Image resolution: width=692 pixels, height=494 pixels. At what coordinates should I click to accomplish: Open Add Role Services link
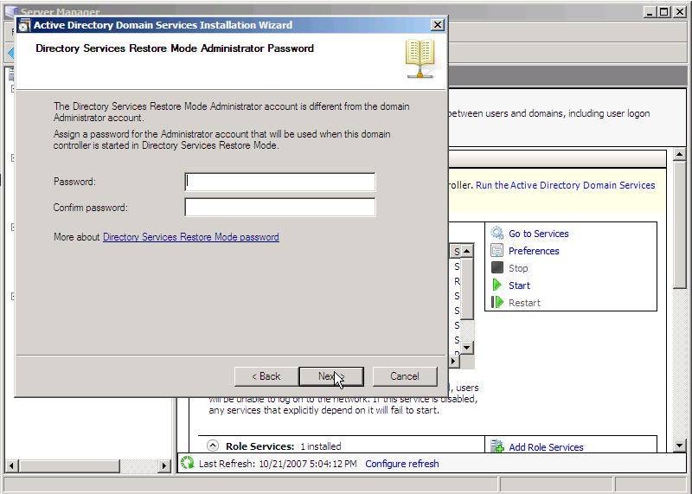(546, 447)
